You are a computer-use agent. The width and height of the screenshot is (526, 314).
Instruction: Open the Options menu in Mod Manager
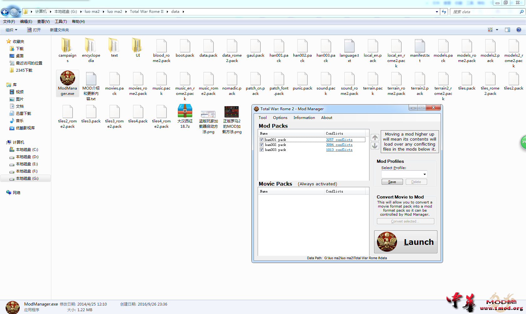pyautogui.click(x=280, y=118)
